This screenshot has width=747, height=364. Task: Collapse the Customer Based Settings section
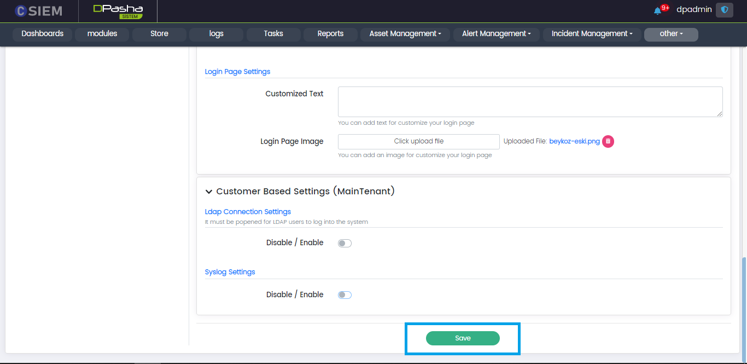[209, 192]
